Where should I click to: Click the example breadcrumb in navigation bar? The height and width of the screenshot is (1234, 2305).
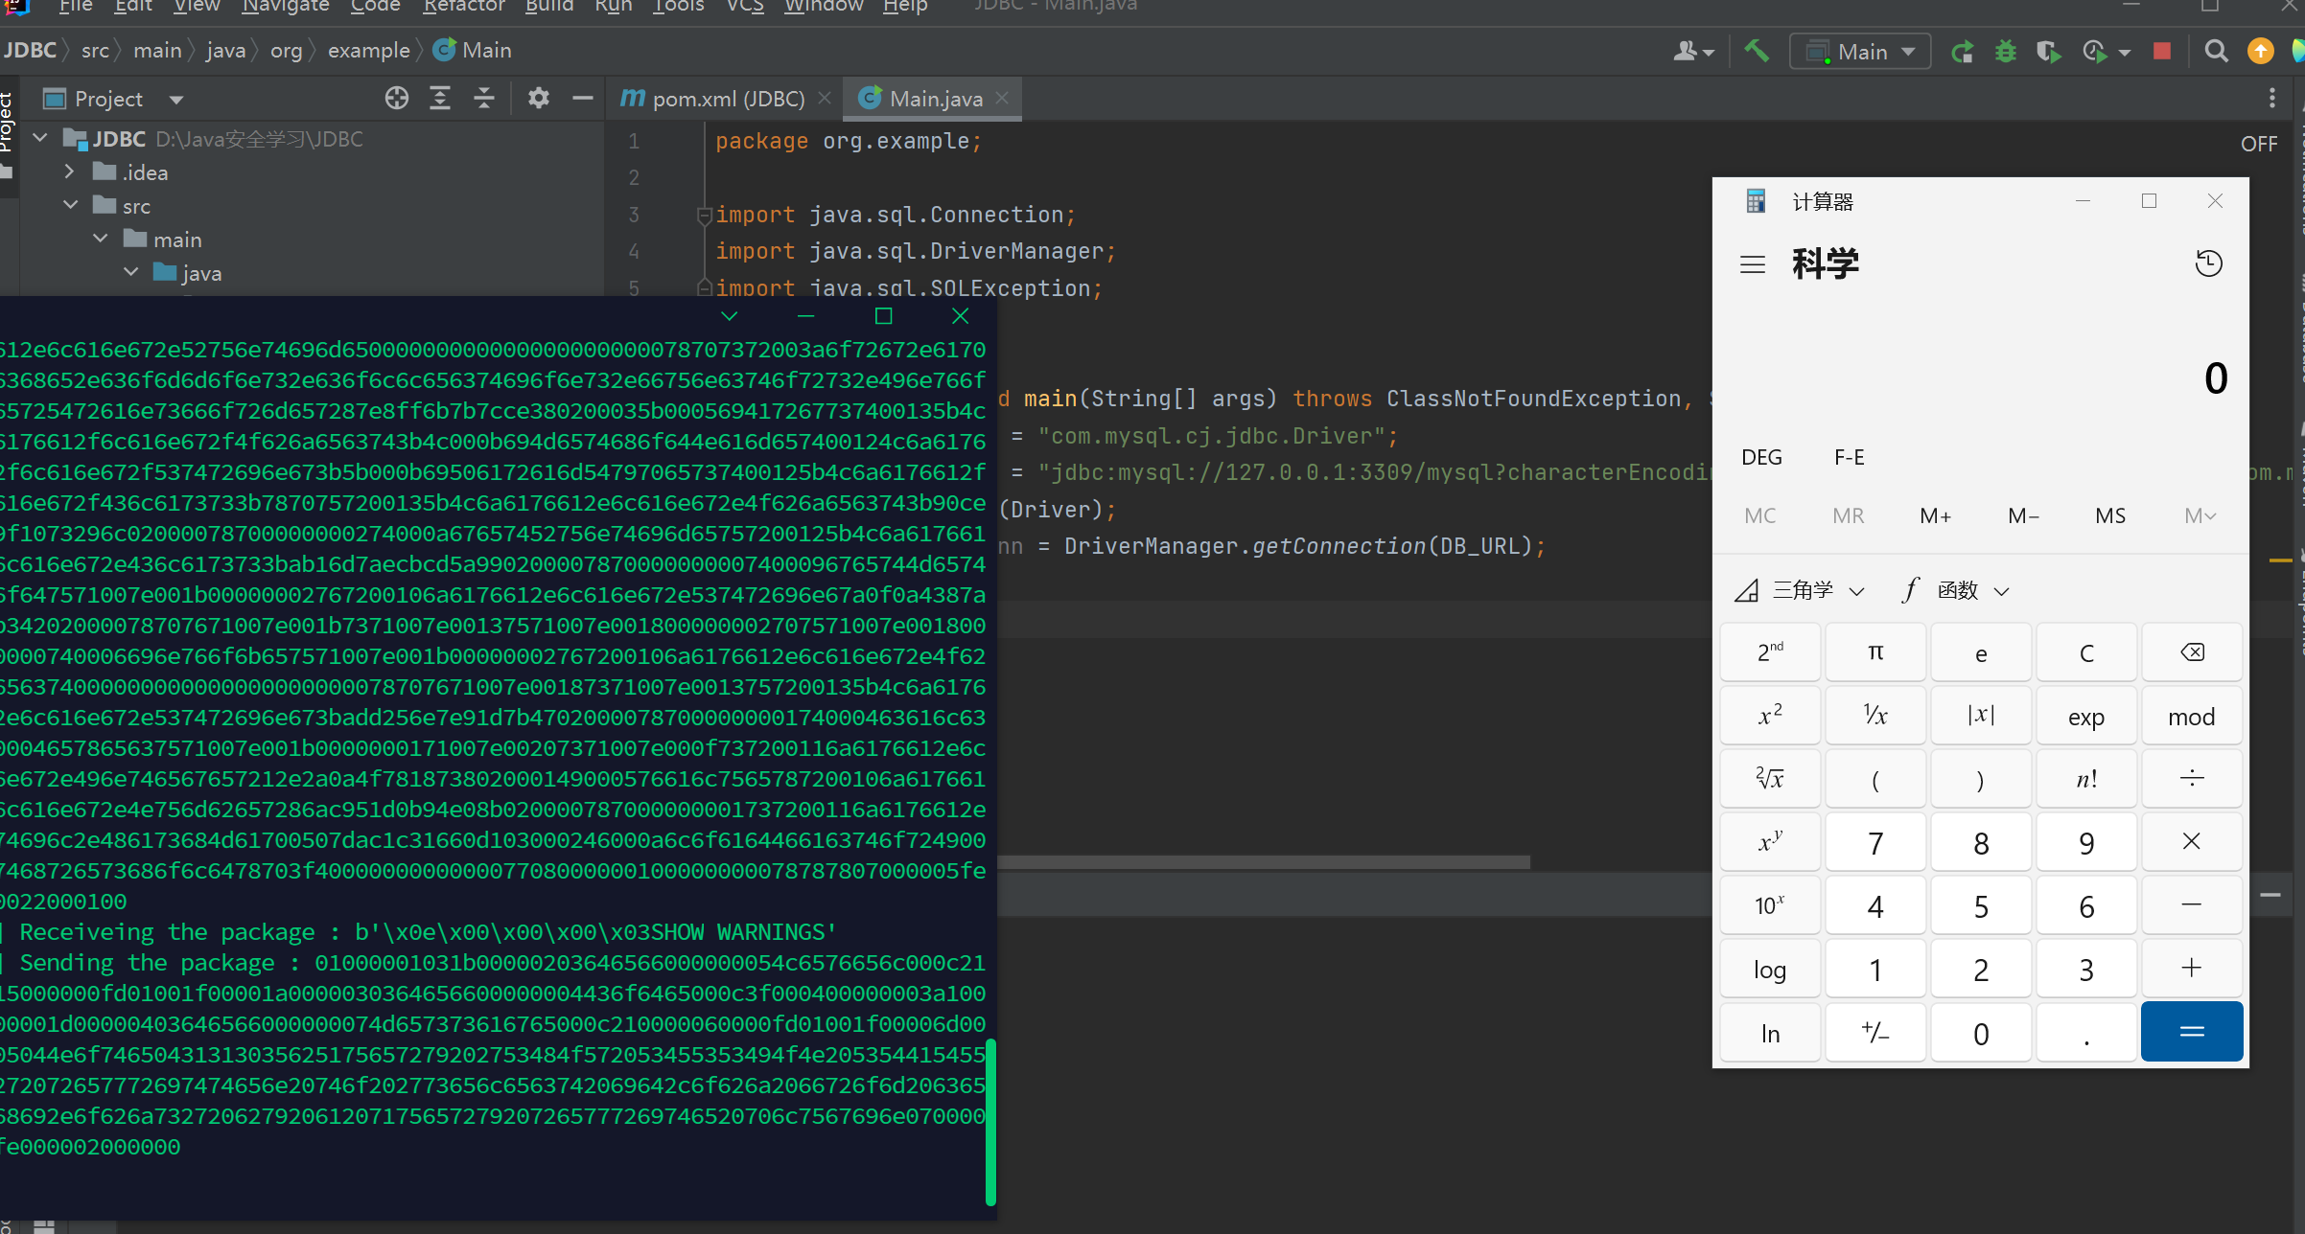click(368, 50)
